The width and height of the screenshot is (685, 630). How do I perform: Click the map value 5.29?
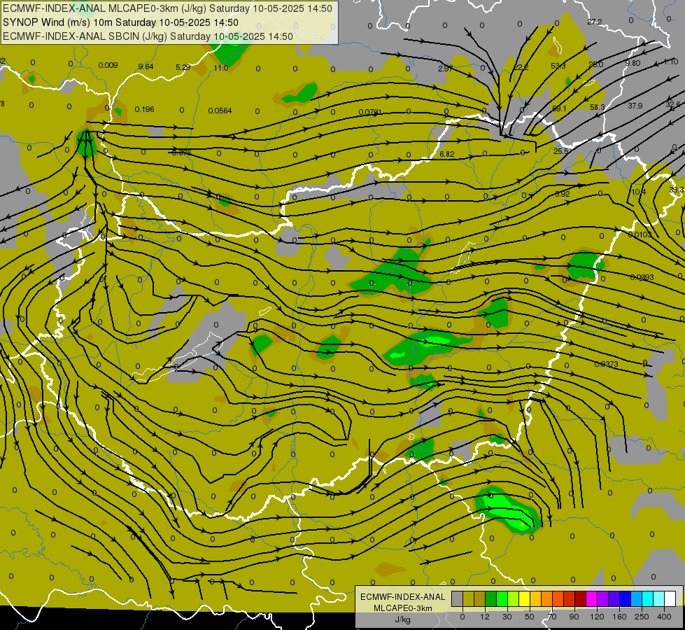[x=183, y=67]
